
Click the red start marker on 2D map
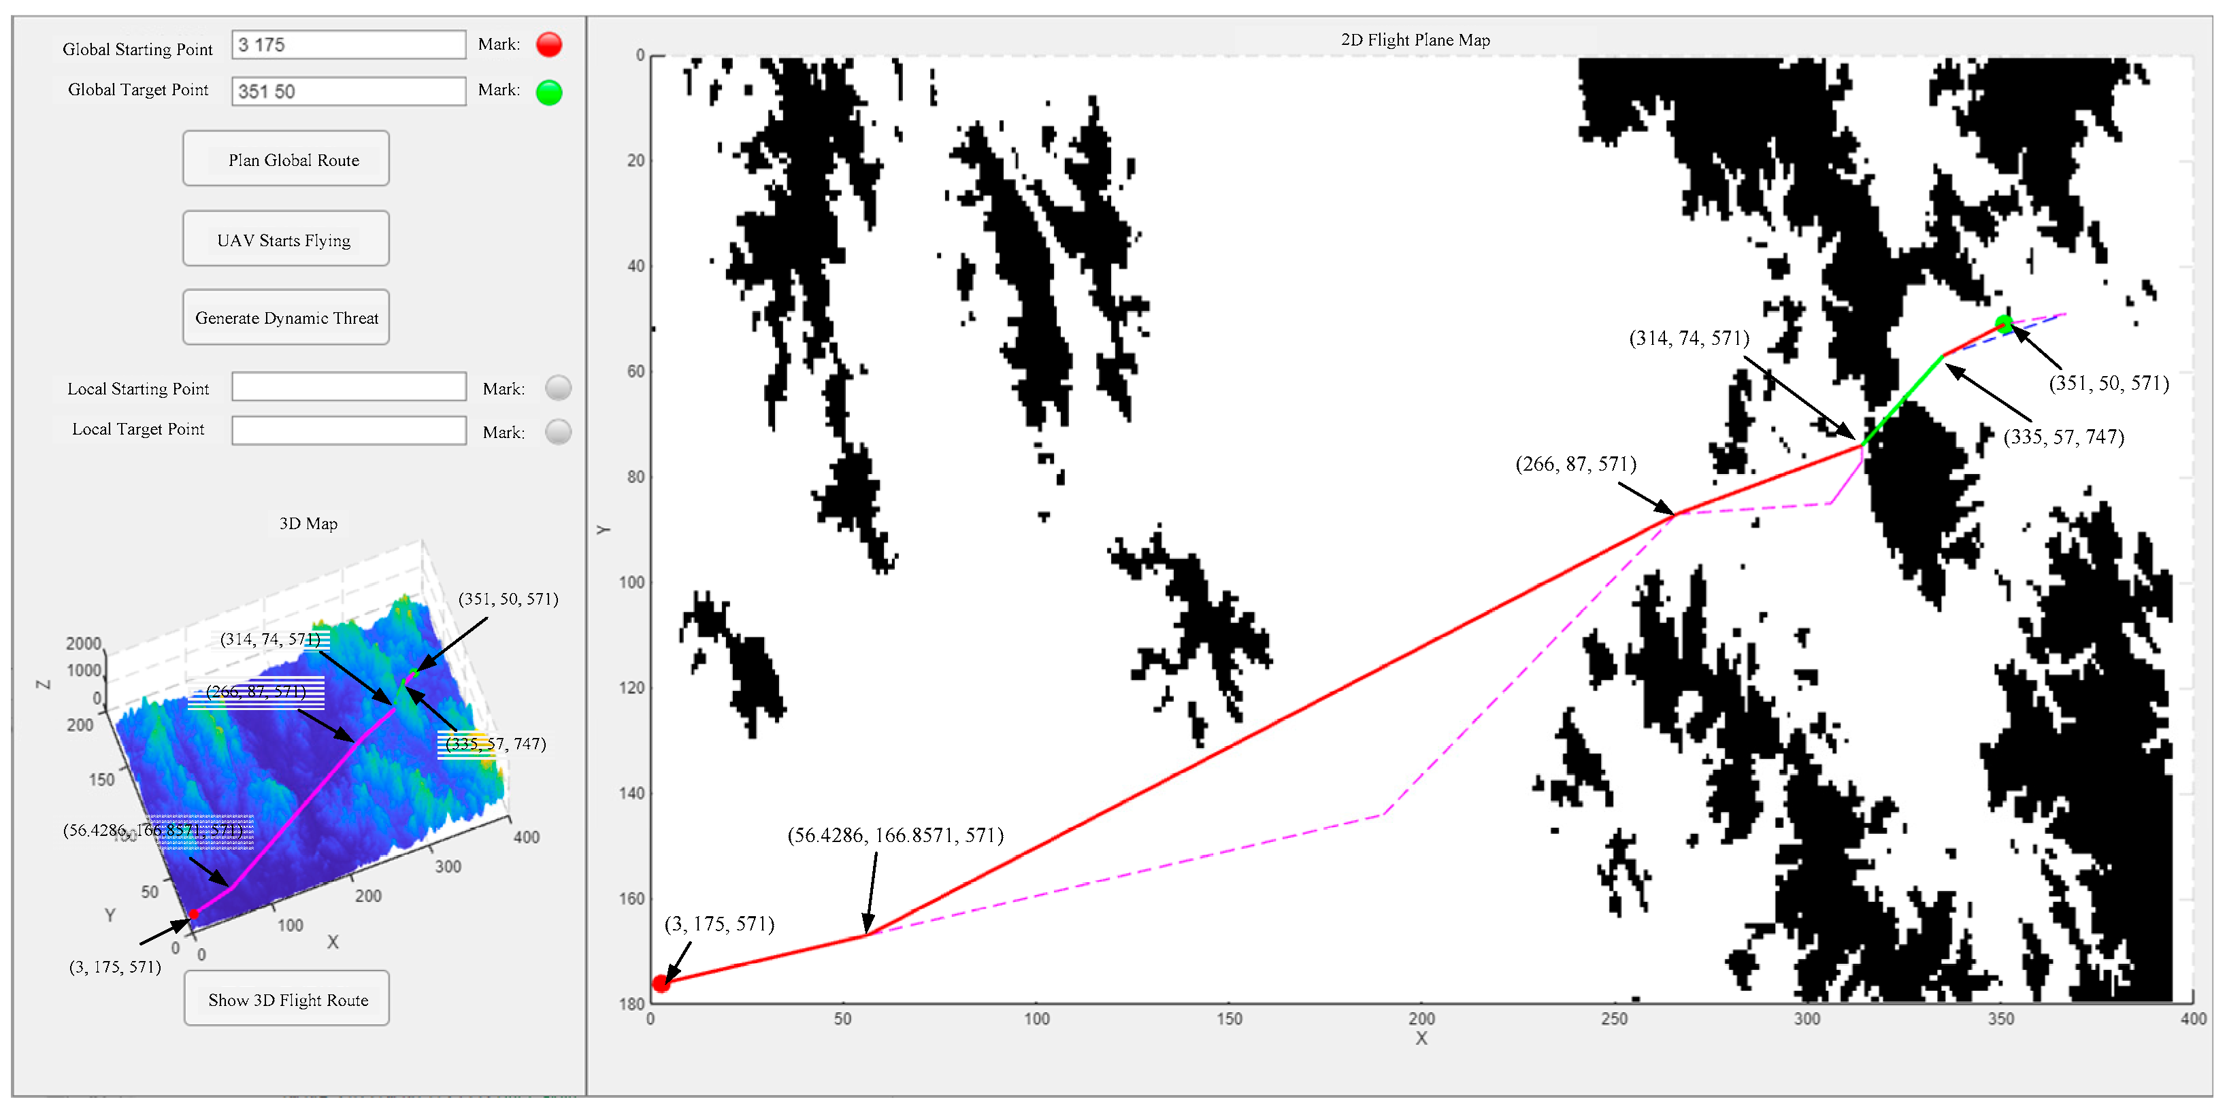661,983
